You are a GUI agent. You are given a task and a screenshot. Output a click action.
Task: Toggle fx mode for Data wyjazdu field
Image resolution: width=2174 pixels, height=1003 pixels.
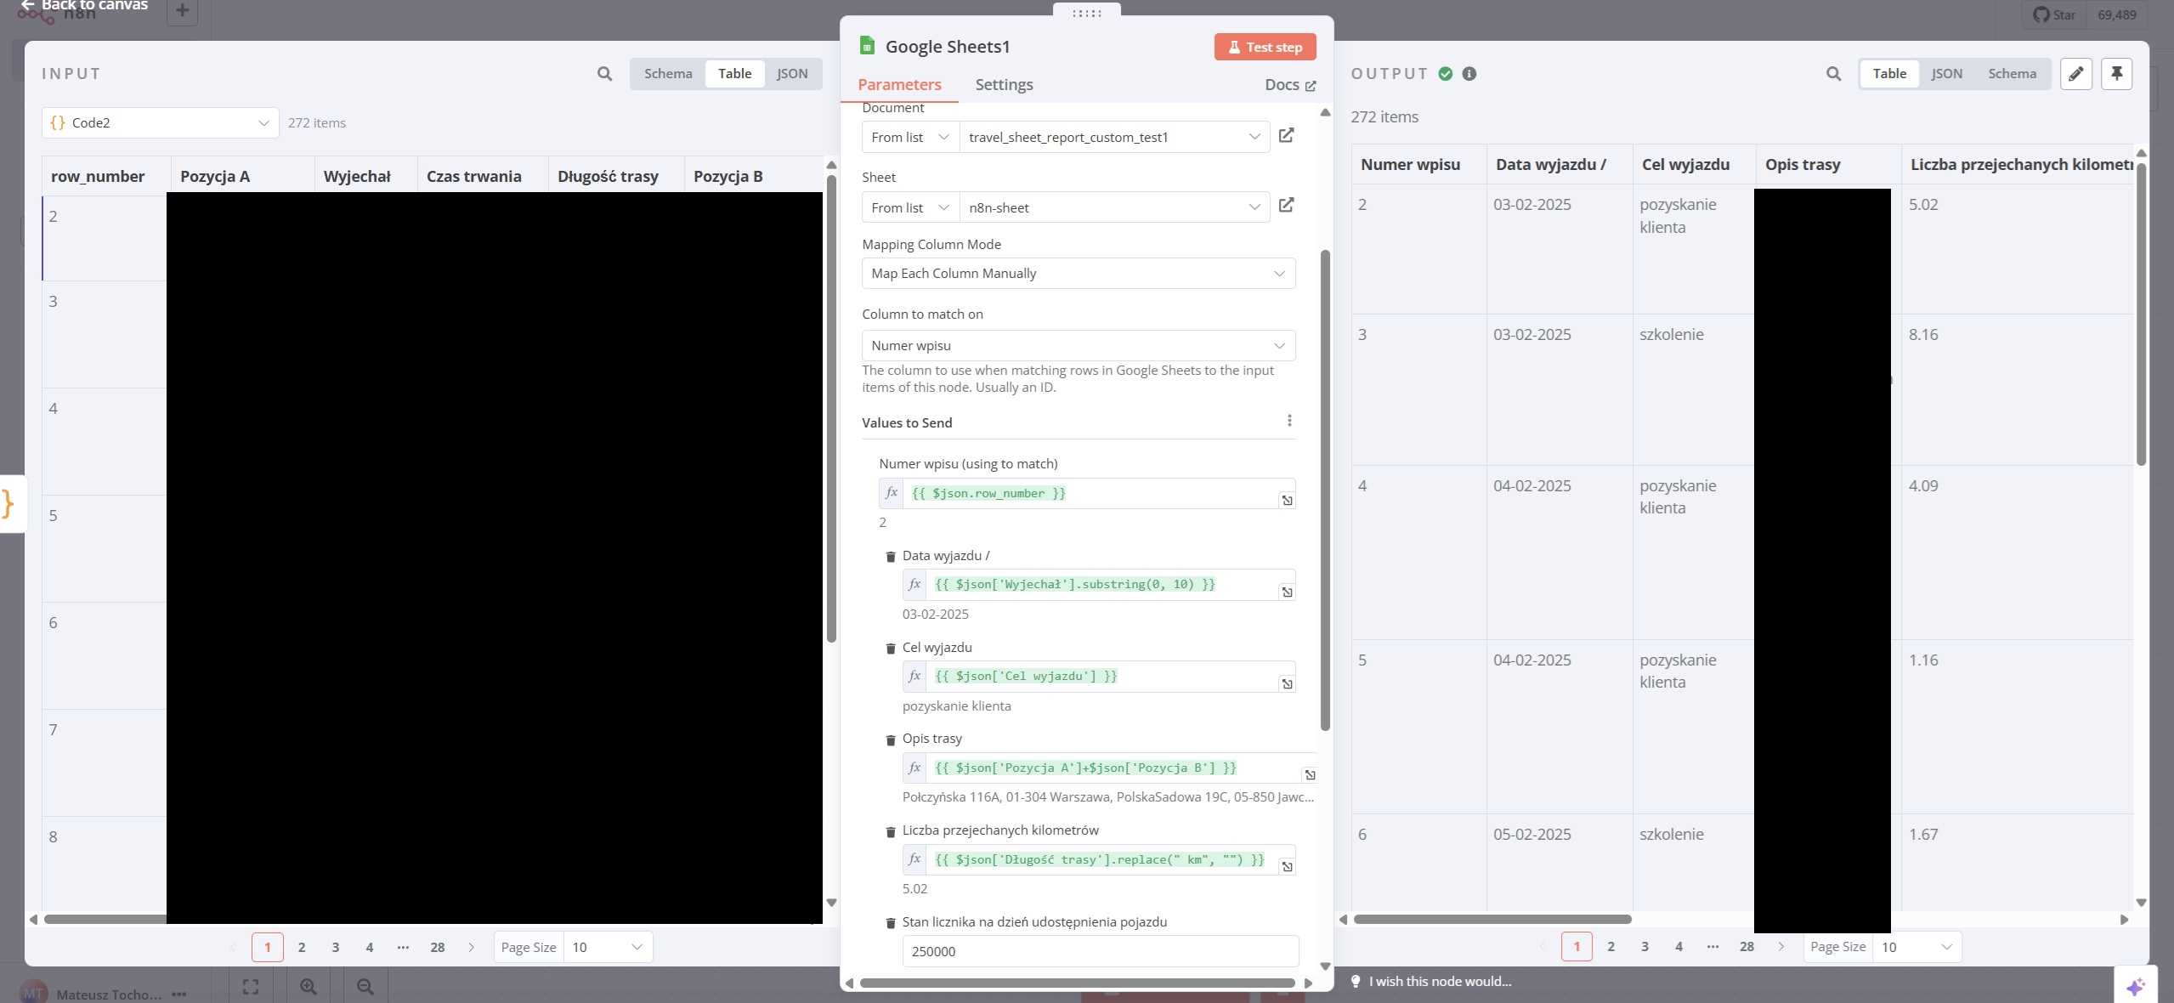pos(914,584)
